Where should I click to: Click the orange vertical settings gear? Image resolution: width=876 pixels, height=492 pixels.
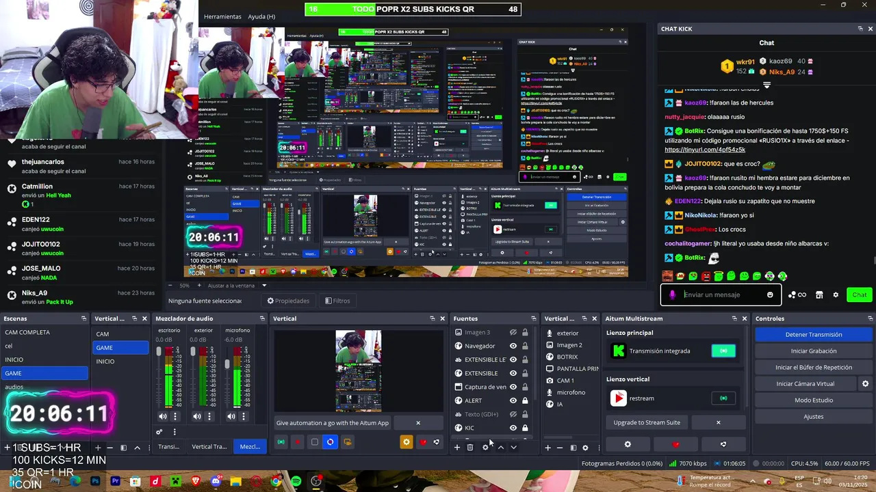point(407,442)
